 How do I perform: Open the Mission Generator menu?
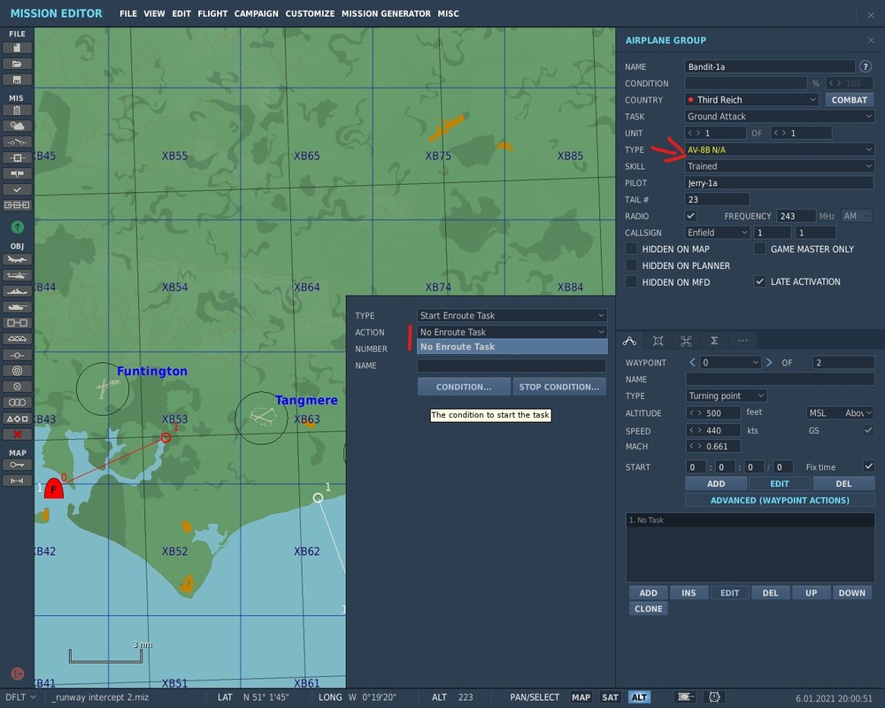[x=386, y=14]
